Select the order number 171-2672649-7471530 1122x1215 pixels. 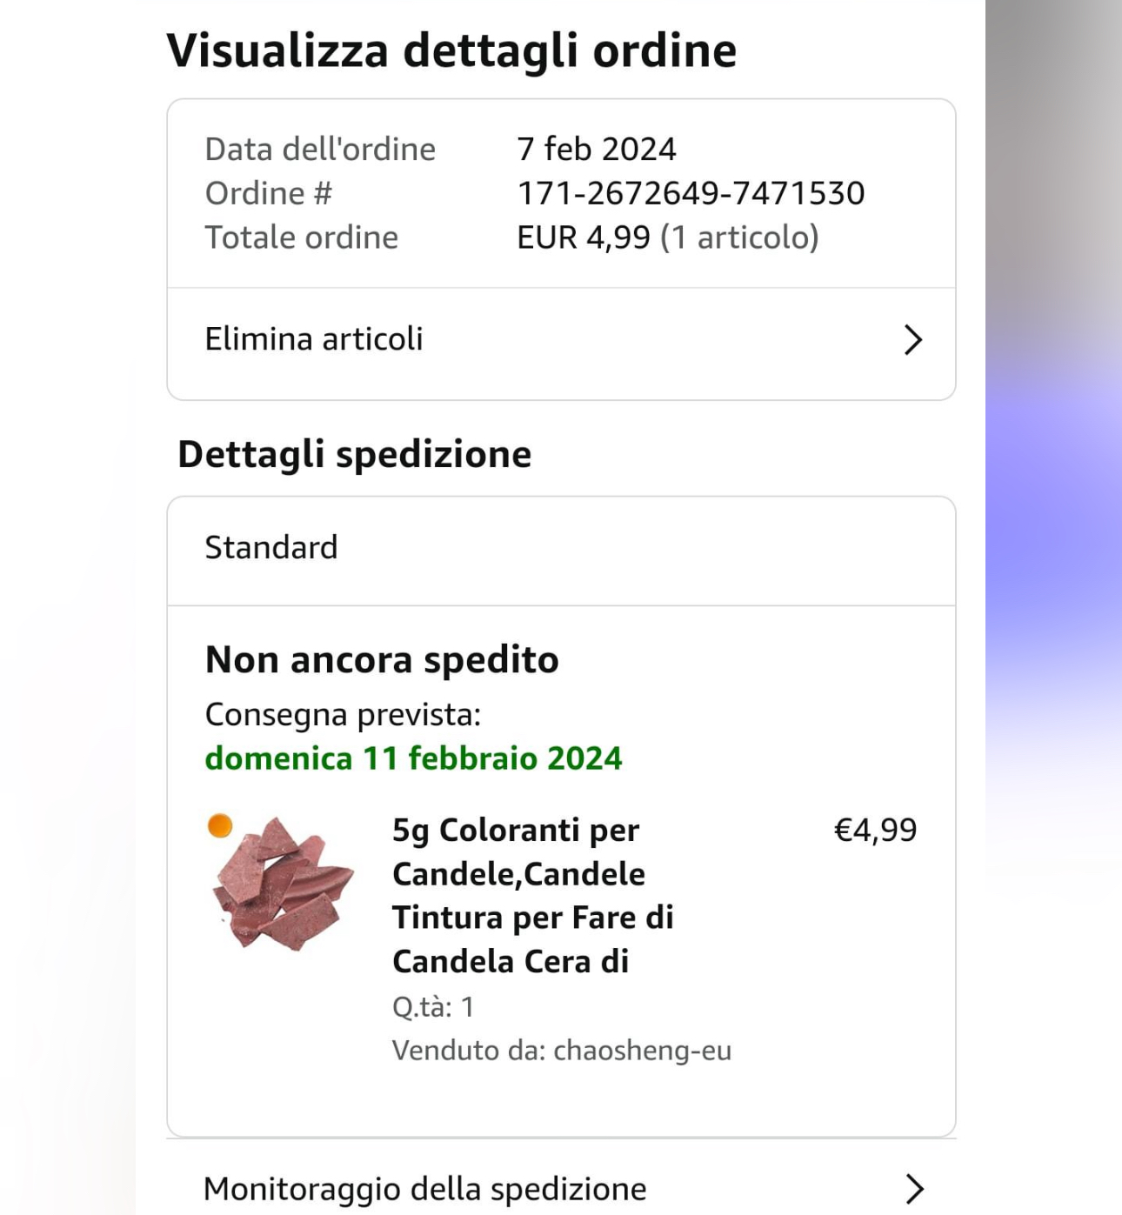(691, 193)
